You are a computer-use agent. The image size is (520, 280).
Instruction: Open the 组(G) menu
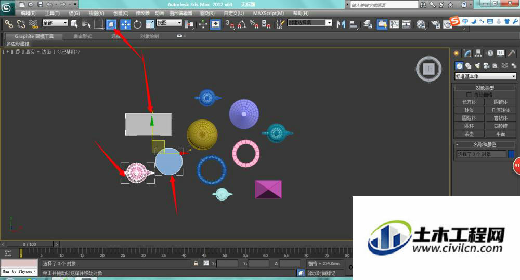coord(74,14)
